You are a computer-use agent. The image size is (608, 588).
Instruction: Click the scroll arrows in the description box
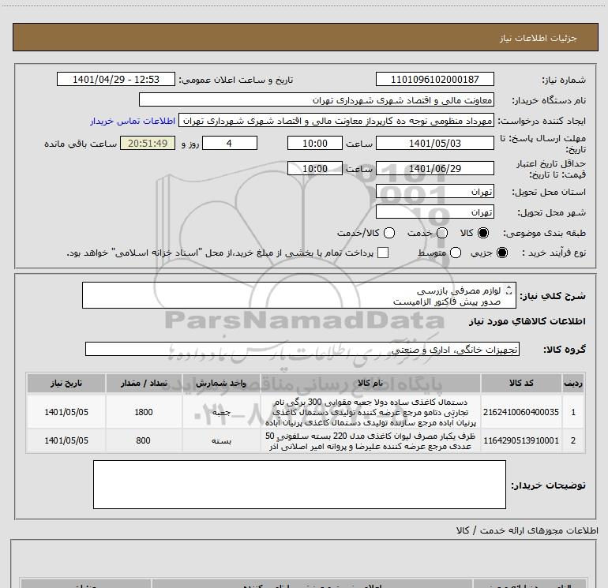pos(509,290)
